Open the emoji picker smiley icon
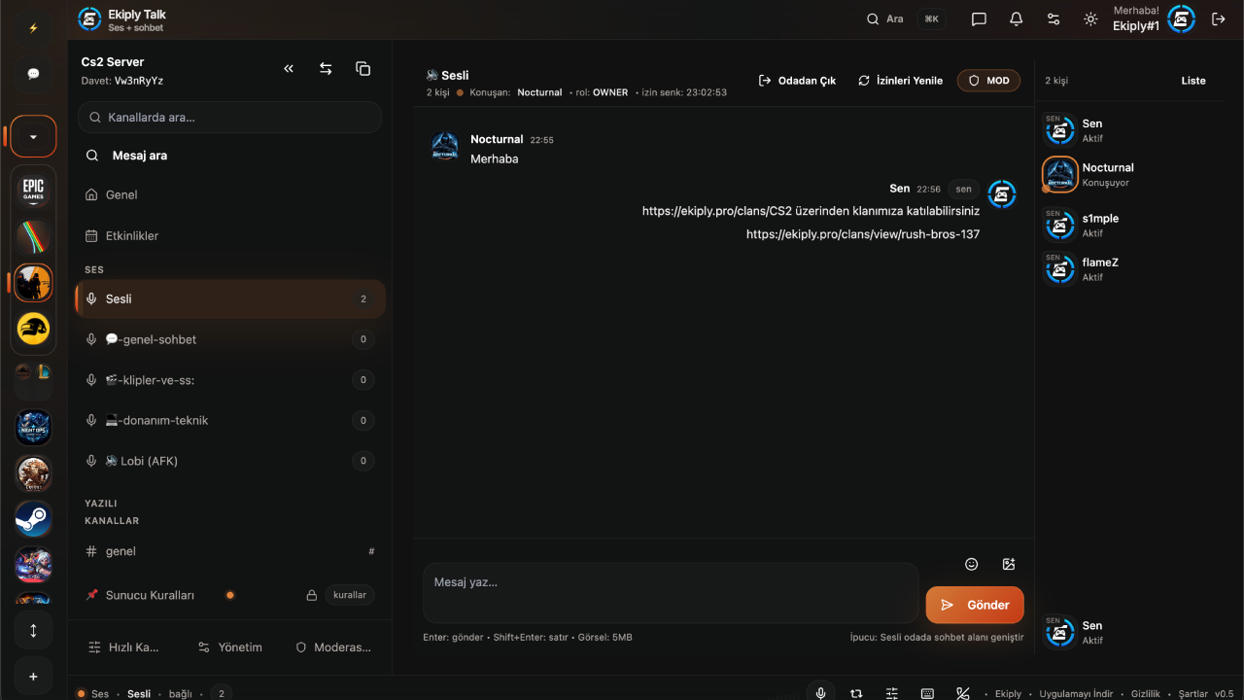Image resolution: width=1244 pixels, height=700 pixels. (x=971, y=564)
